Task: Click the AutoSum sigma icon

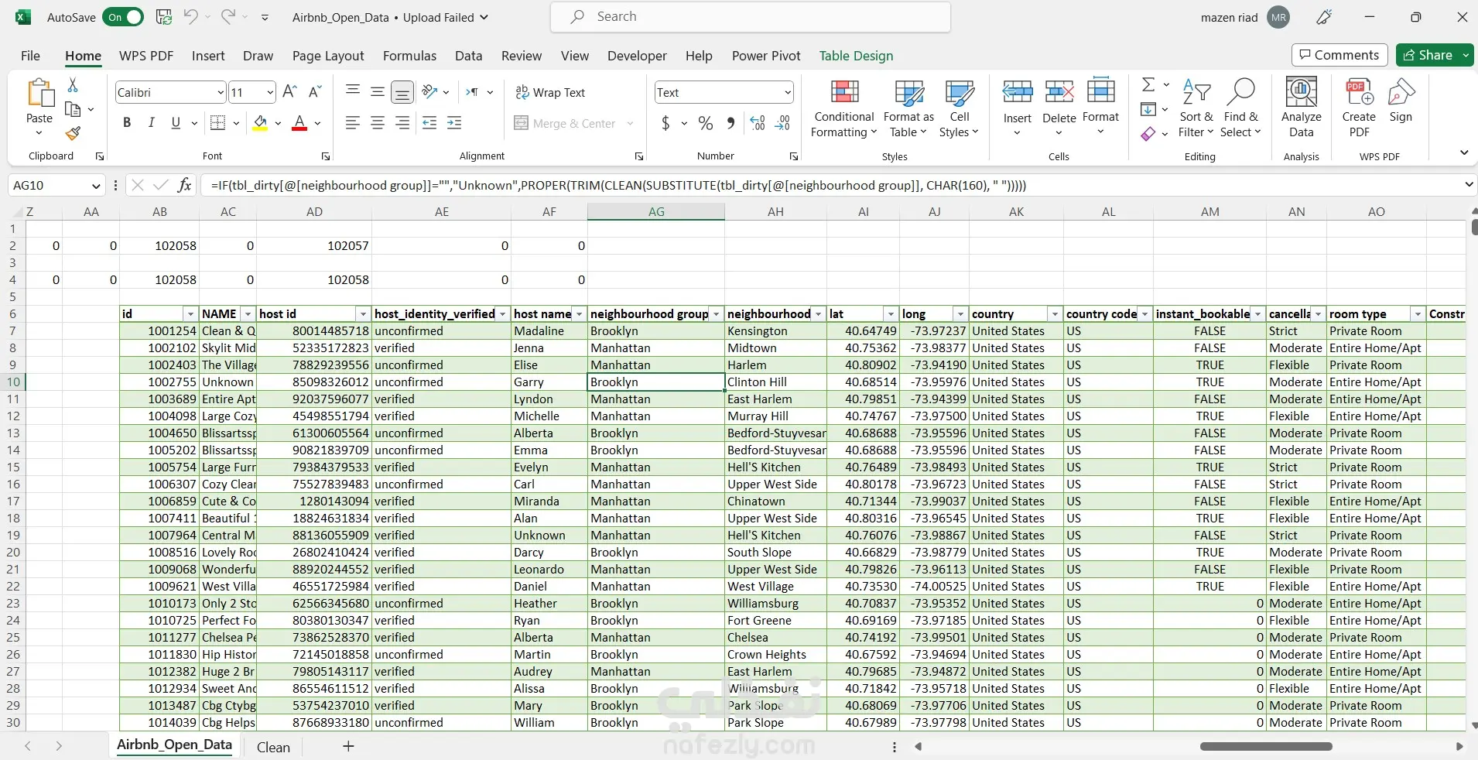Action: 1148,84
